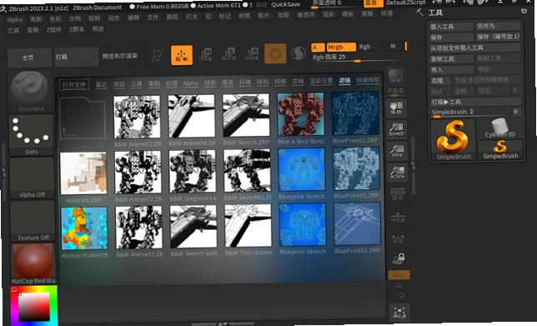Select the small SimpleBrush tool thumbnail
The image size is (537, 326).
[x=500, y=149]
